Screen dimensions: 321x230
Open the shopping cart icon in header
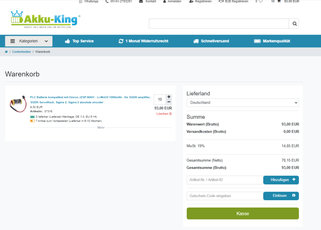(x=279, y=1)
